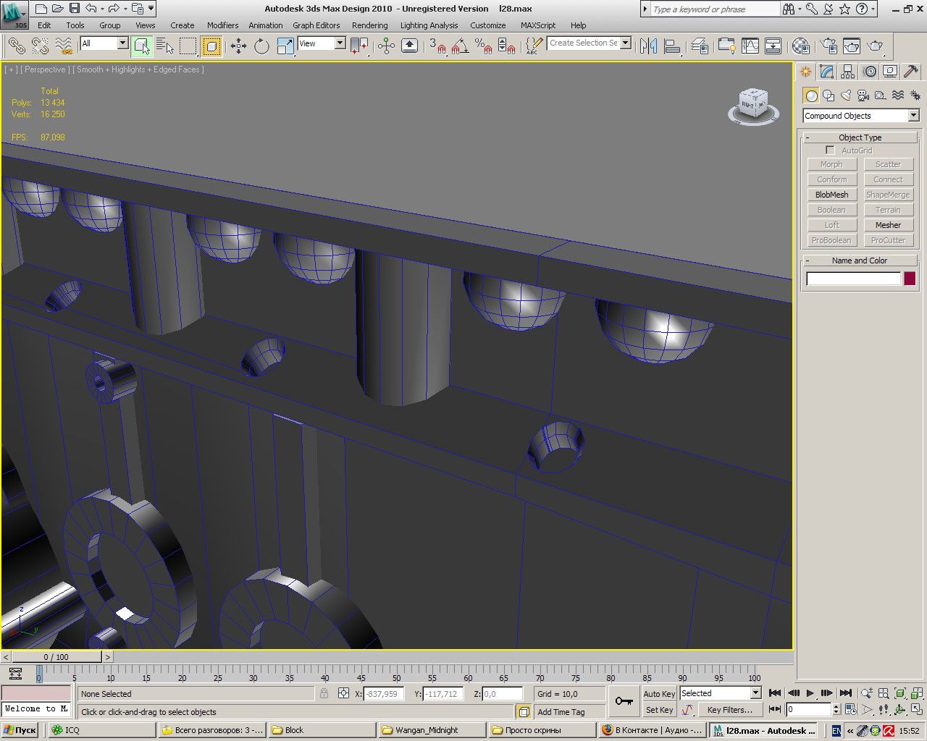The width and height of the screenshot is (927, 741).
Task: Click the object name input field
Action: (x=853, y=279)
